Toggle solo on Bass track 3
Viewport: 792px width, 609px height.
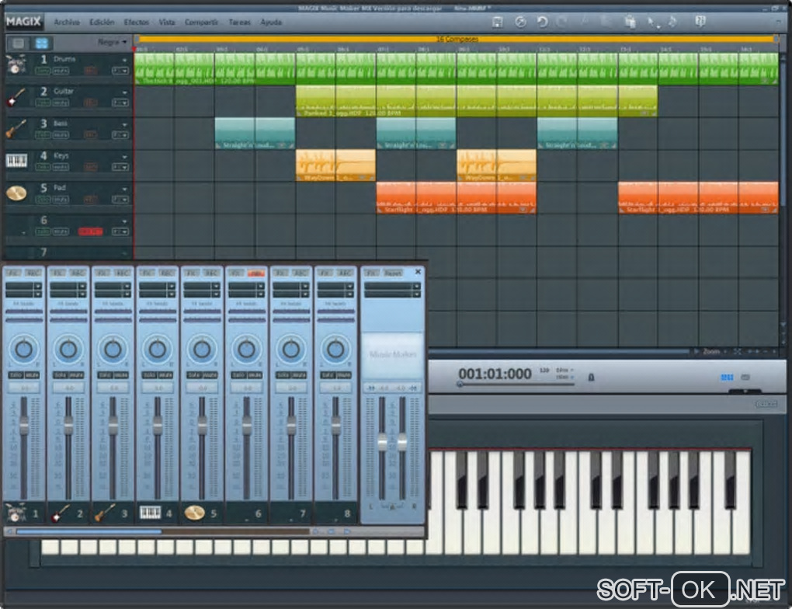point(43,135)
